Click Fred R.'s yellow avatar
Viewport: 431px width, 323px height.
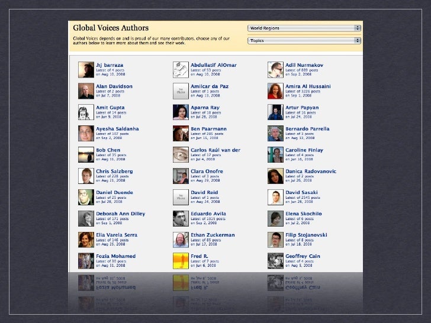[181, 261]
